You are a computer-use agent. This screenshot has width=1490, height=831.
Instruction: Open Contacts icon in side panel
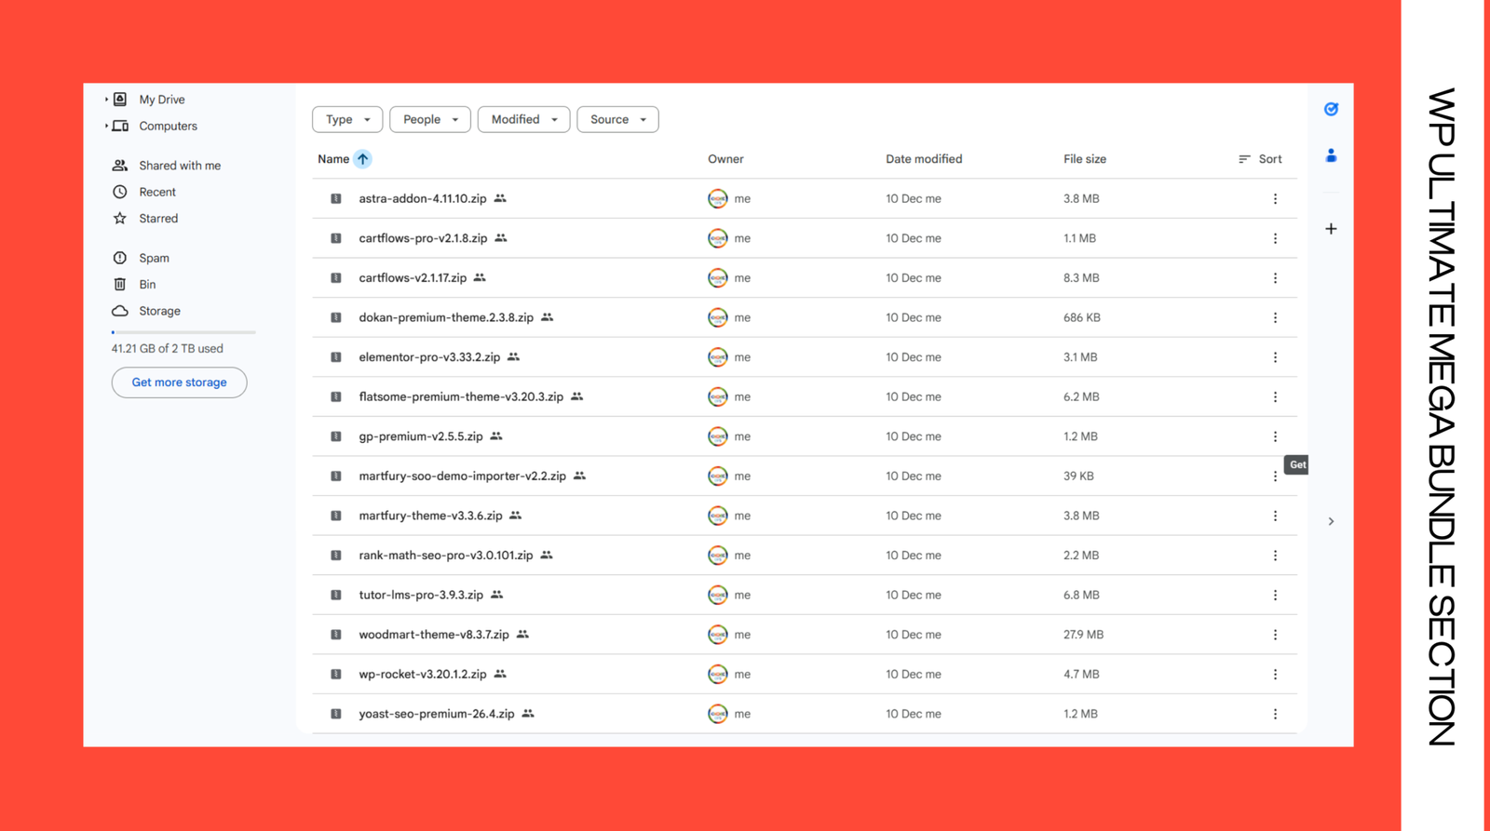pyautogui.click(x=1331, y=156)
